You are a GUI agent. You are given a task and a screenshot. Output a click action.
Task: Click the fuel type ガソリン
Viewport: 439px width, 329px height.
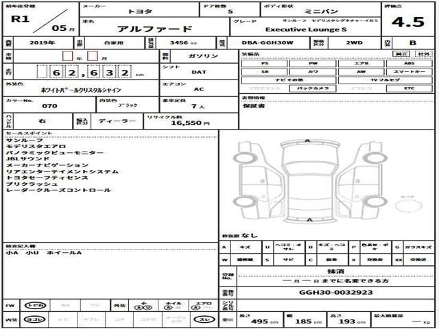(x=203, y=56)
